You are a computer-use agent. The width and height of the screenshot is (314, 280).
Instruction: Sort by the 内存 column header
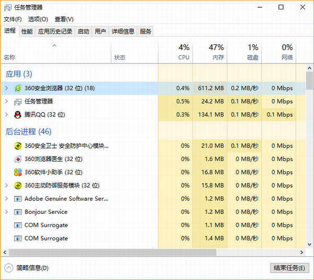(210, 53)
